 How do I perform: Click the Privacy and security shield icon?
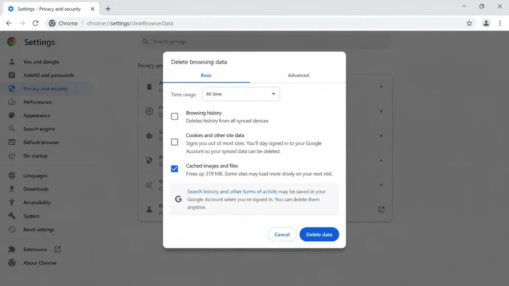coord(12,88)
